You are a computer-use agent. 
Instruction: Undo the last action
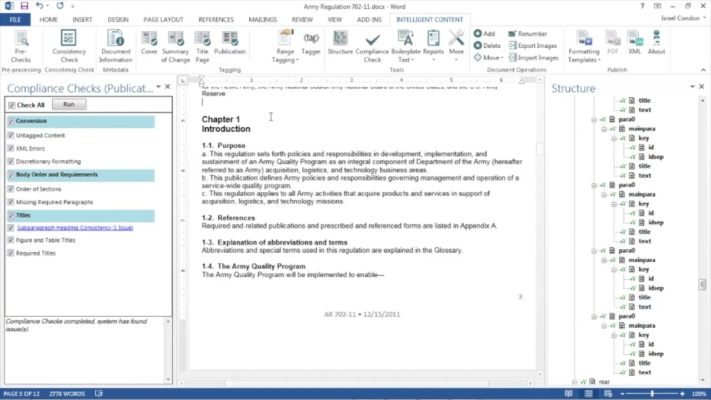[x=39, y=6]
